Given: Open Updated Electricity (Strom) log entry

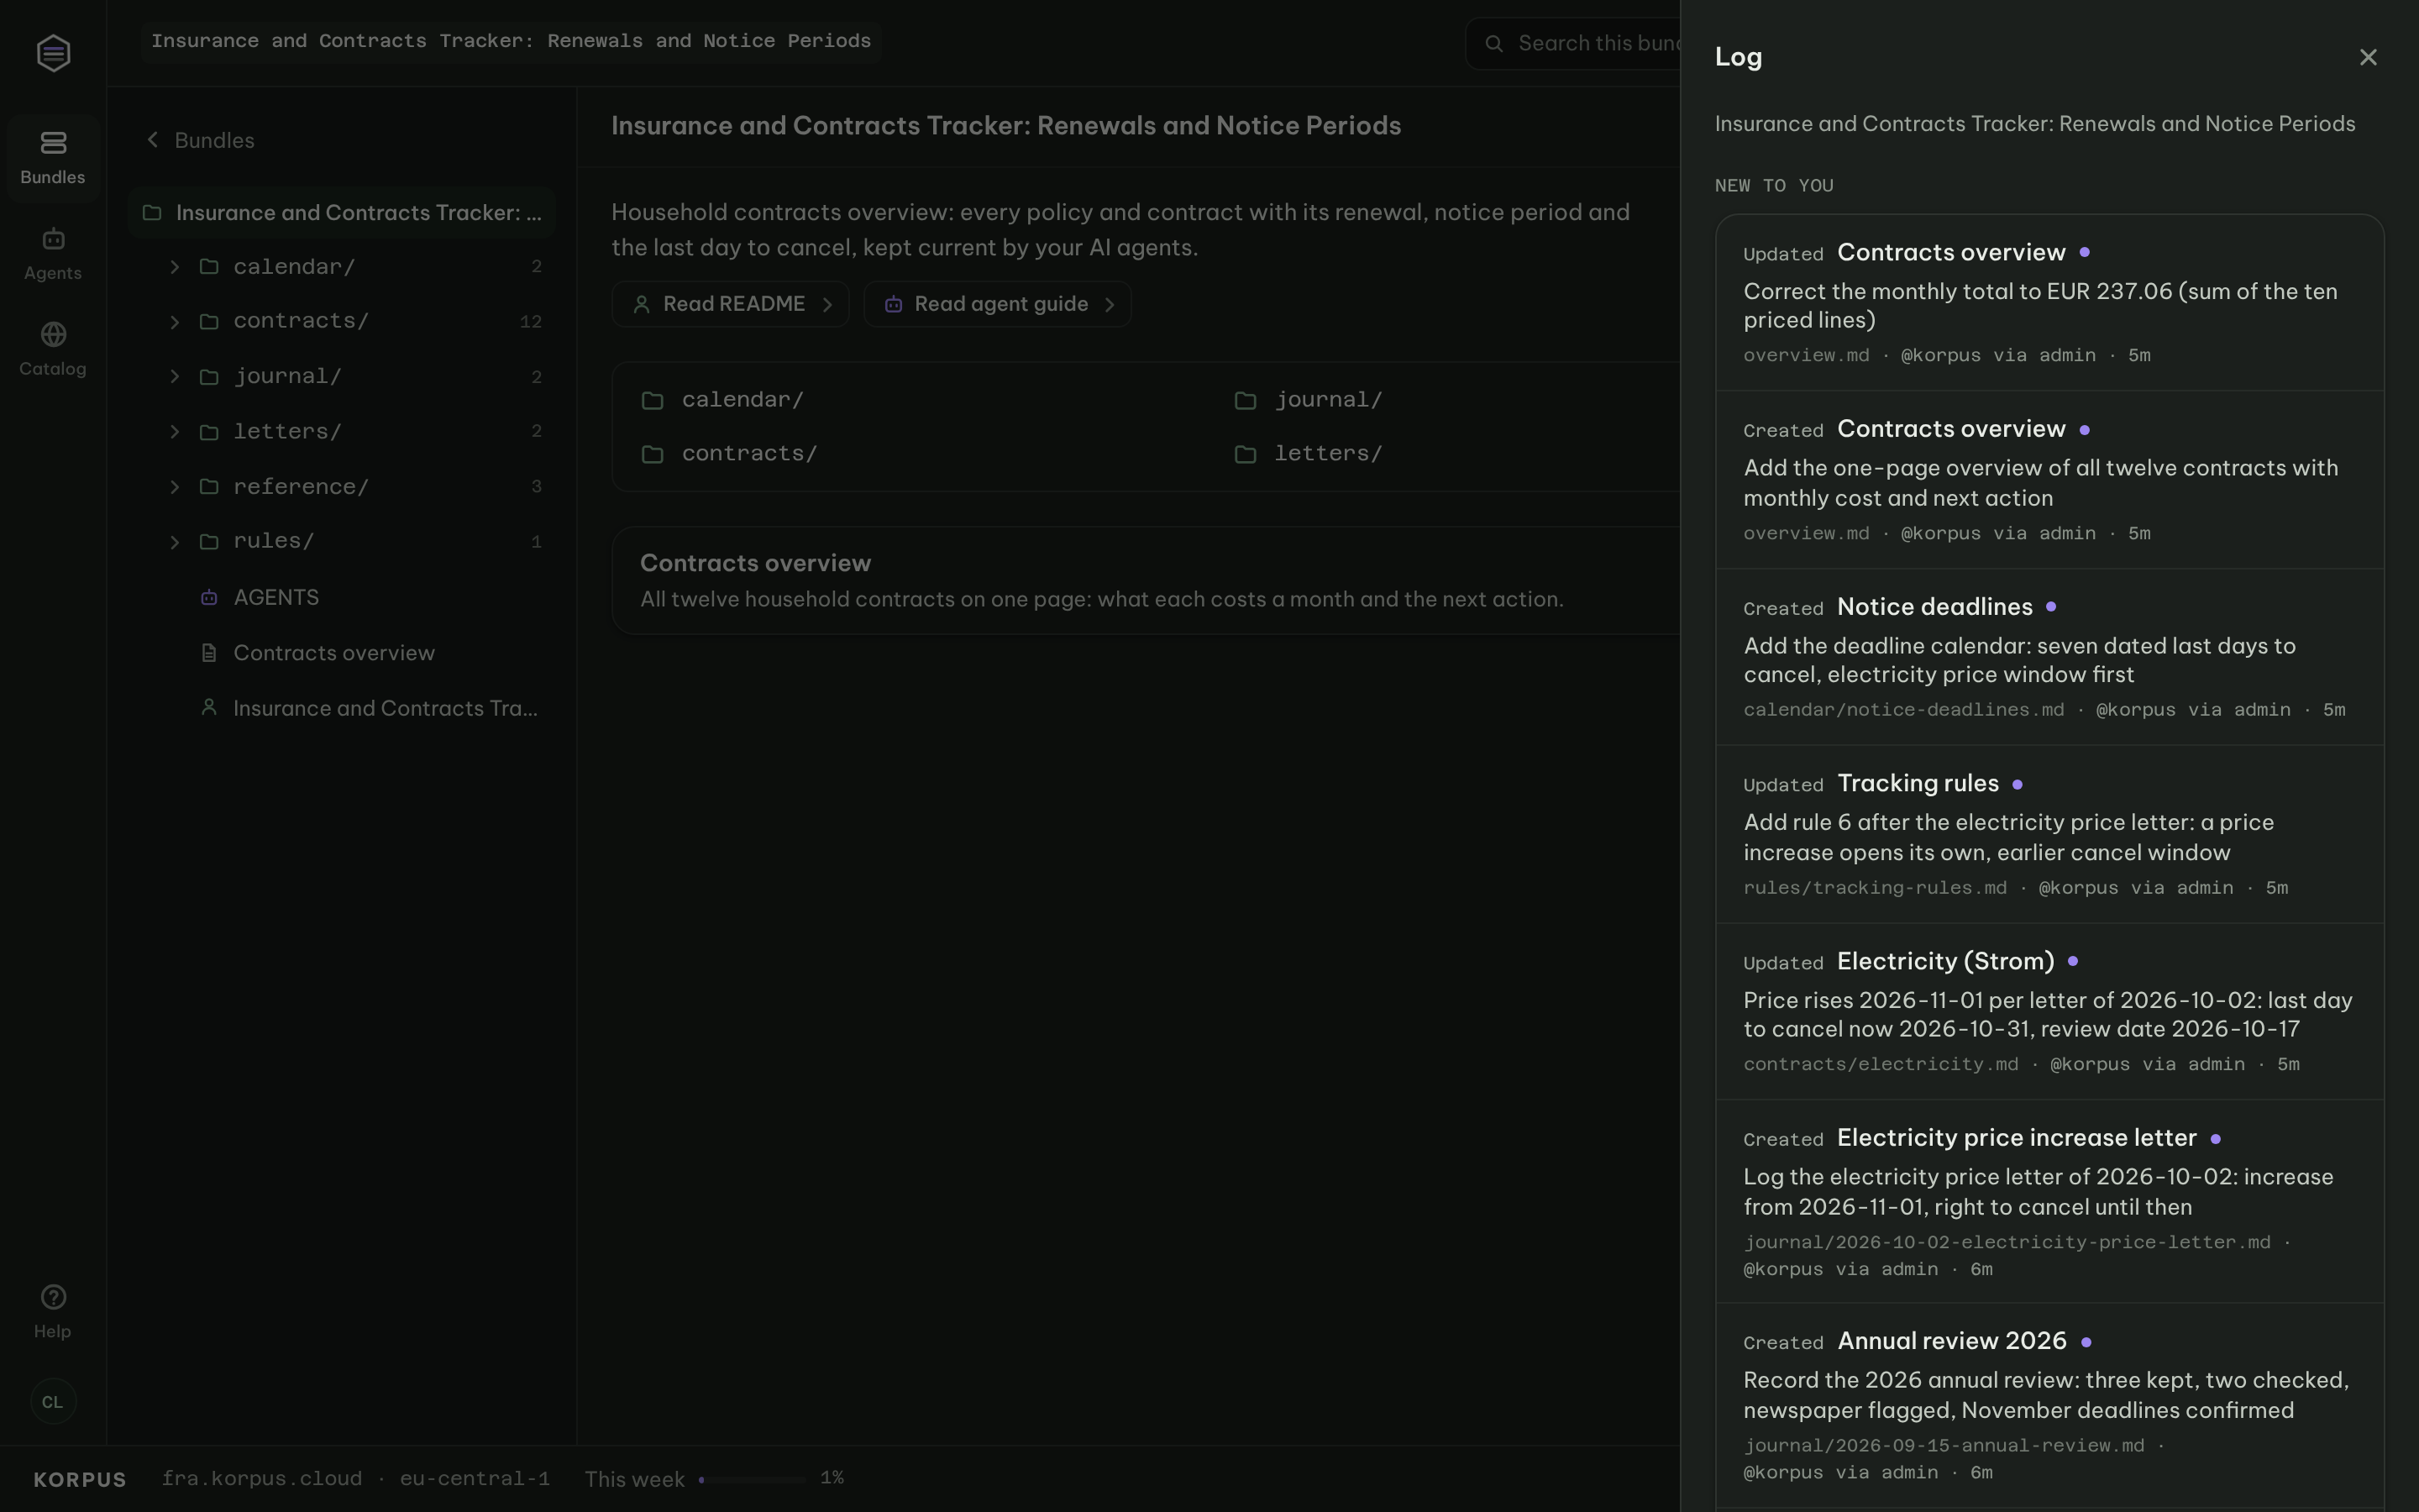Looking at the screenshot, I should tap(2049, 1011).
